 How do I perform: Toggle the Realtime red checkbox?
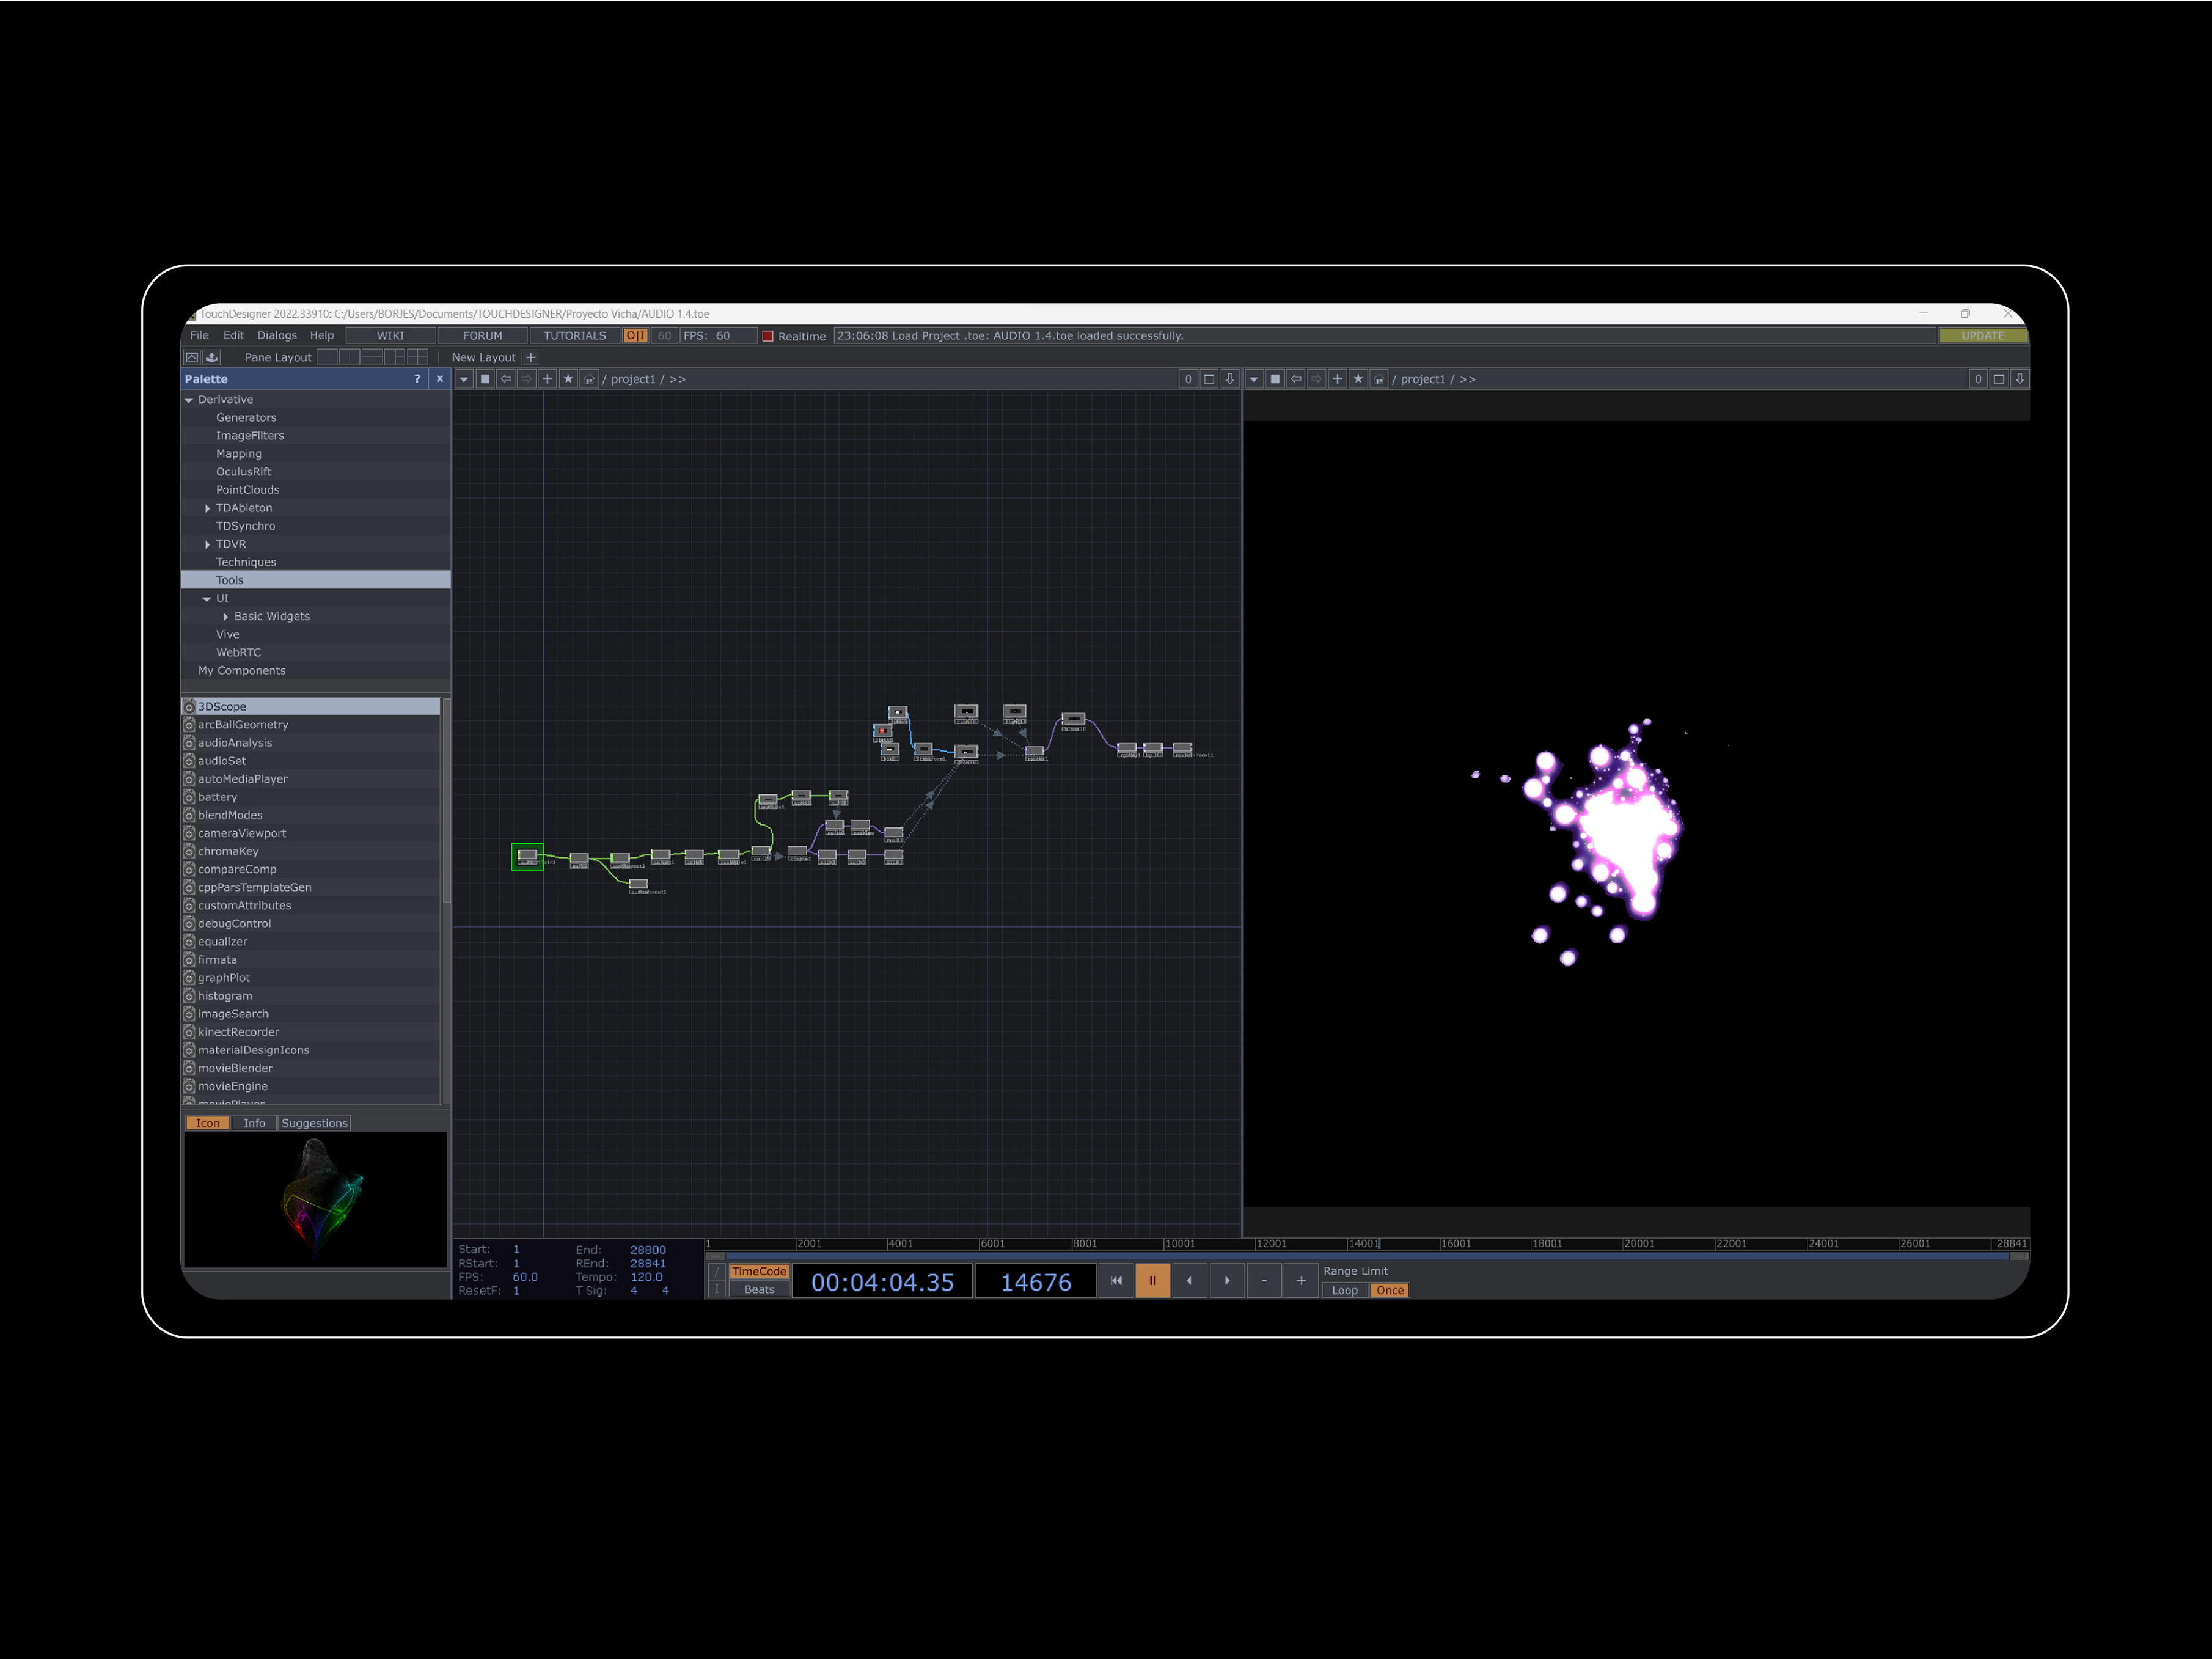coord(768,336)
